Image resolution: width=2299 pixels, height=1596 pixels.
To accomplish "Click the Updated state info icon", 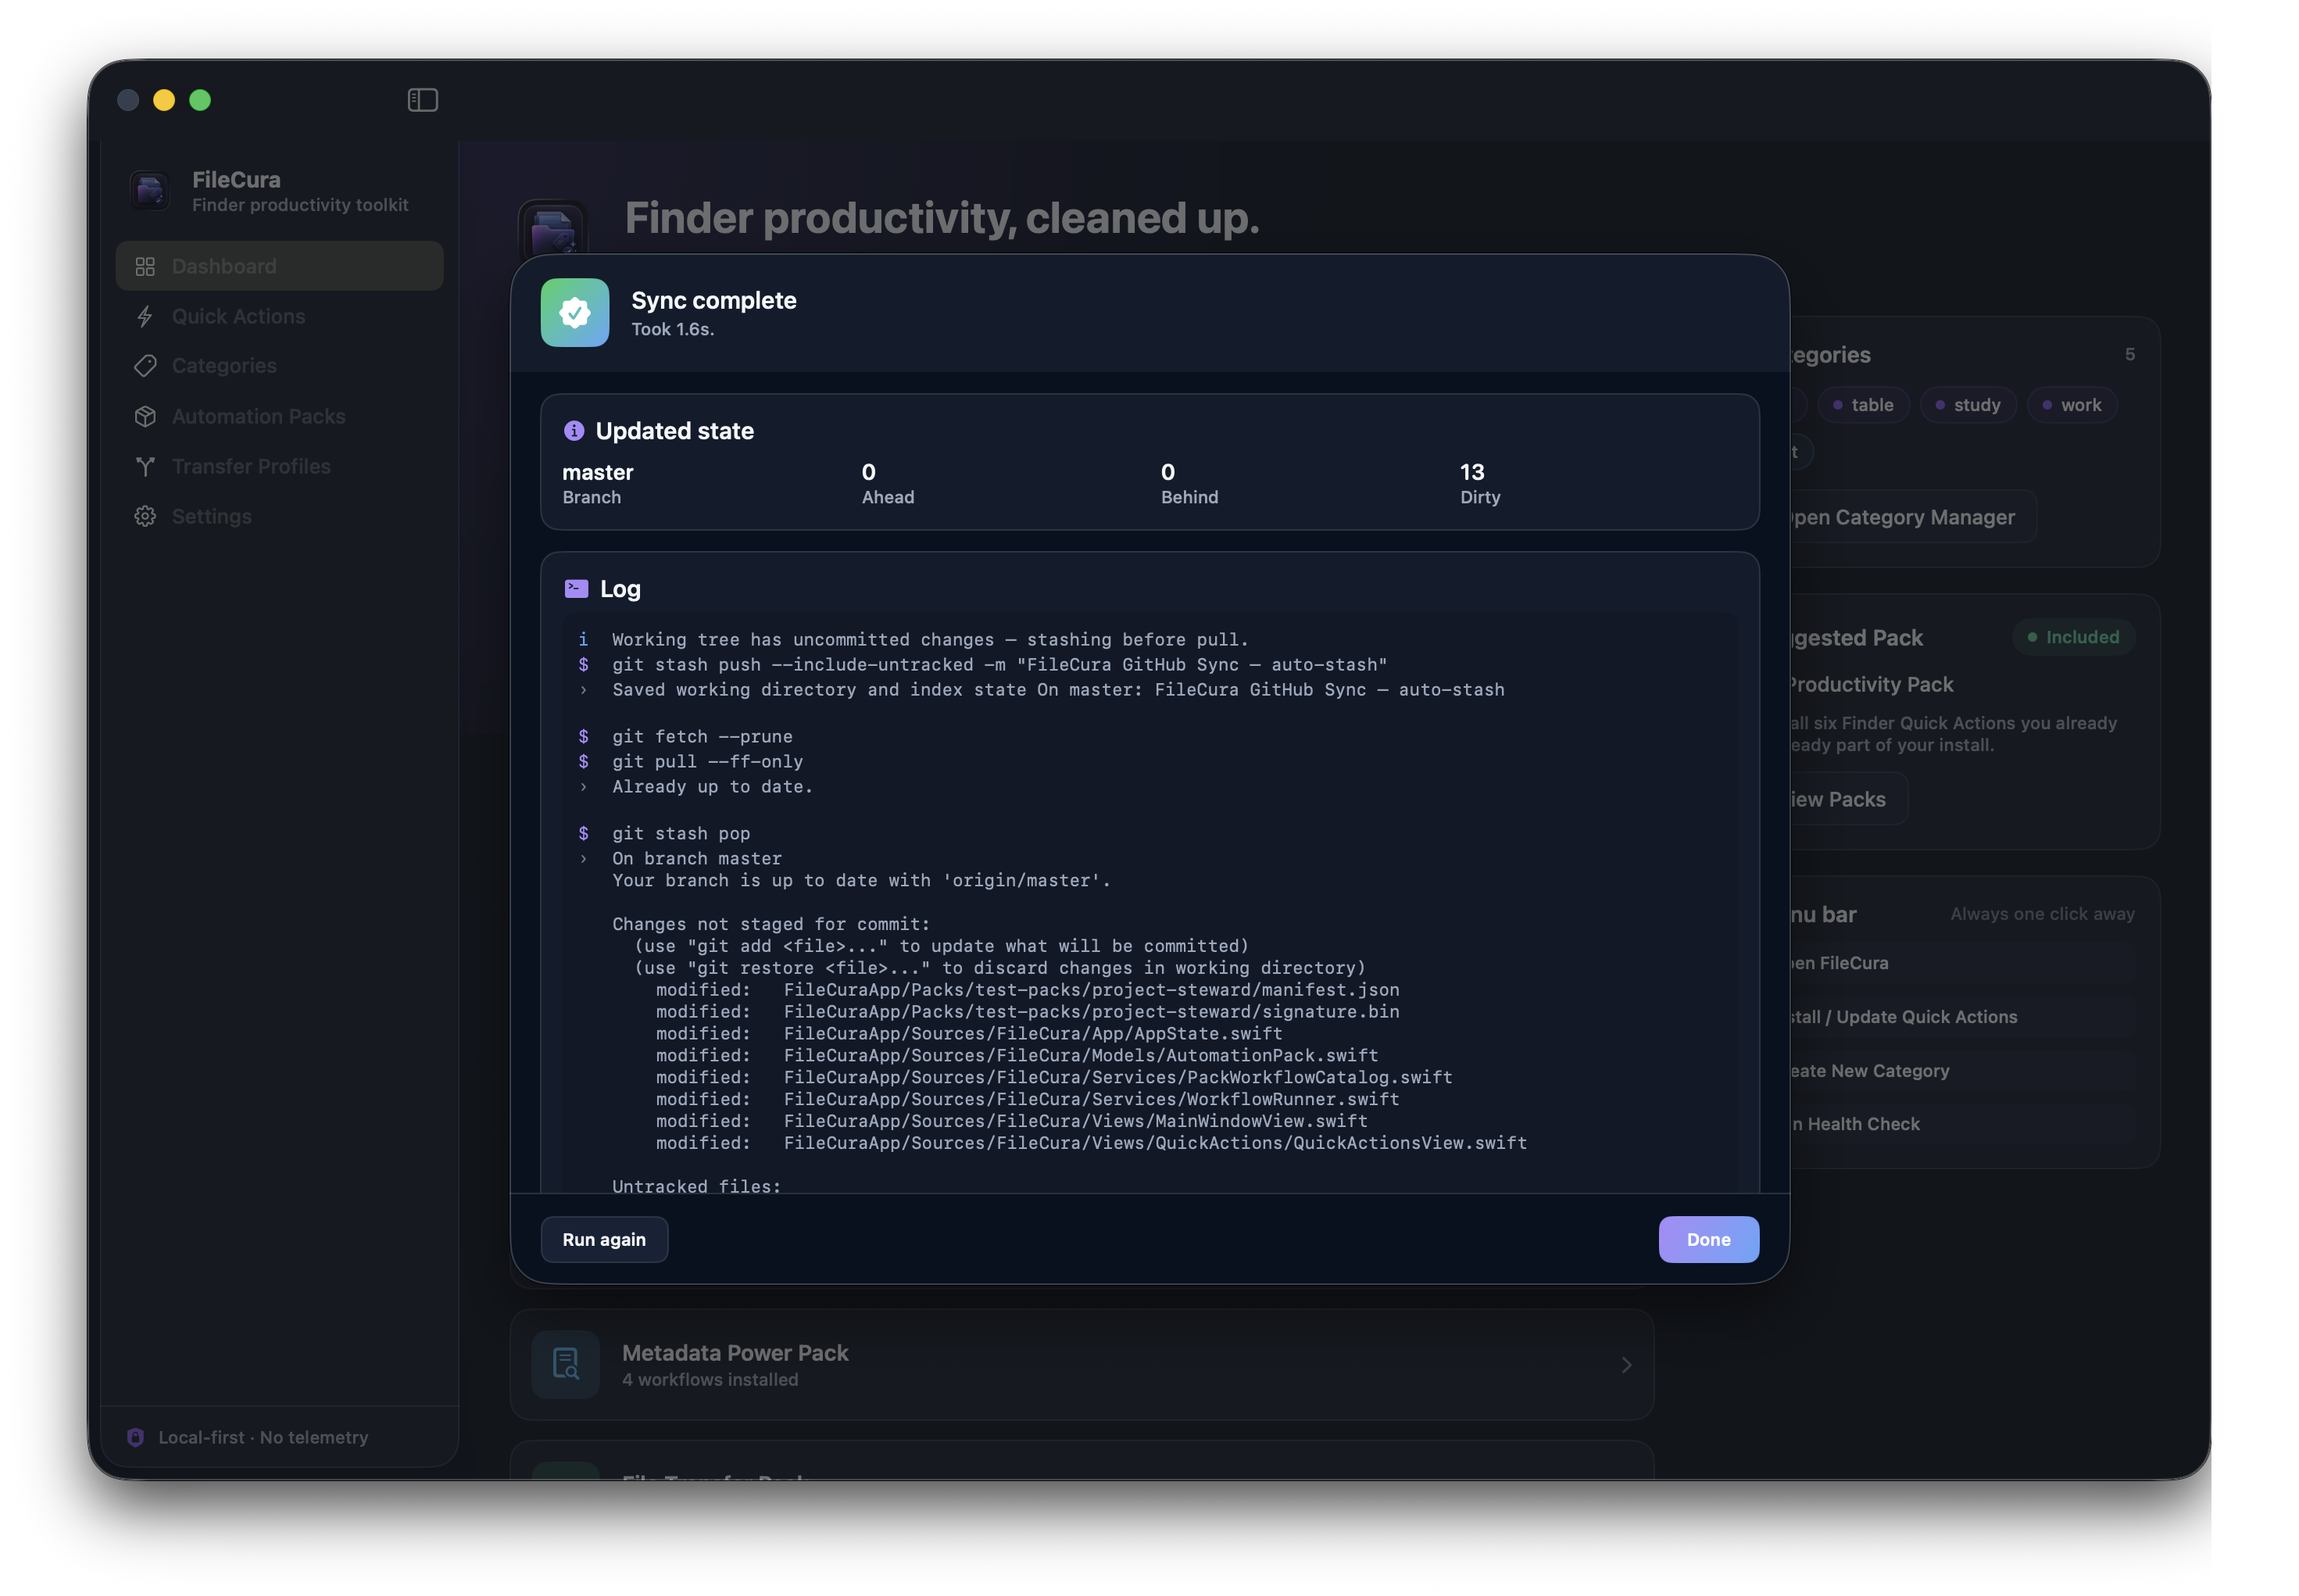I will pyautogui.click(x=574, y=430).
